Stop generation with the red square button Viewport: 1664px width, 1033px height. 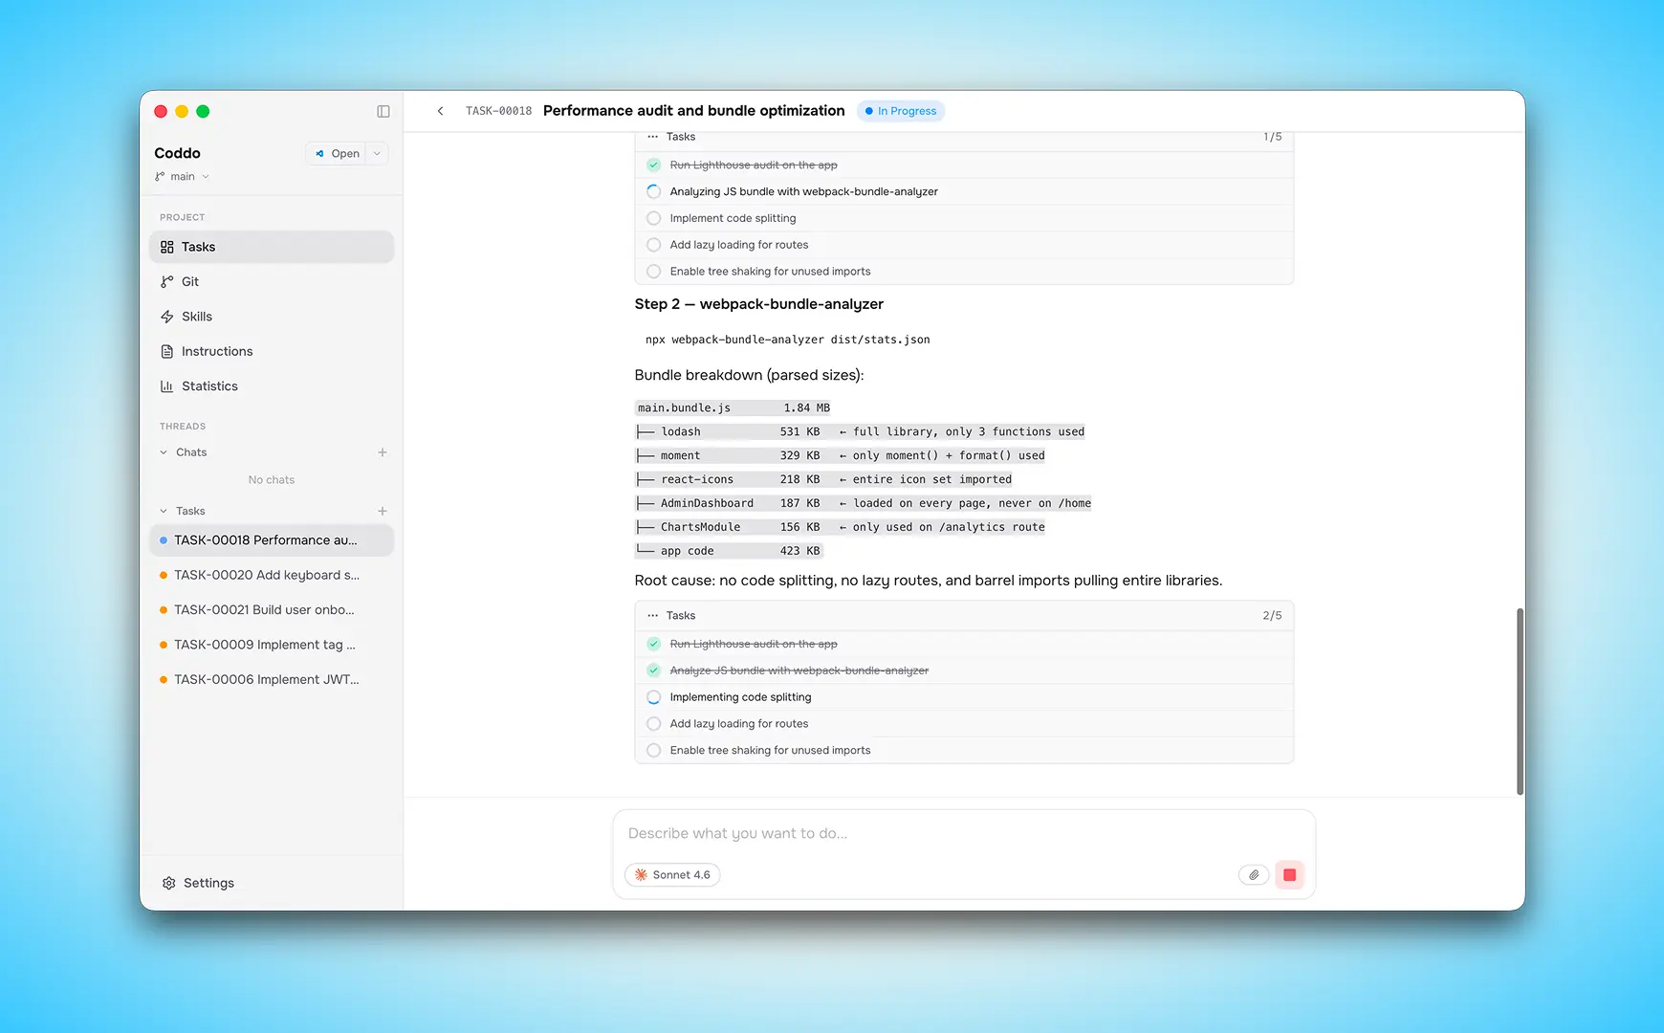point(1289,874)
